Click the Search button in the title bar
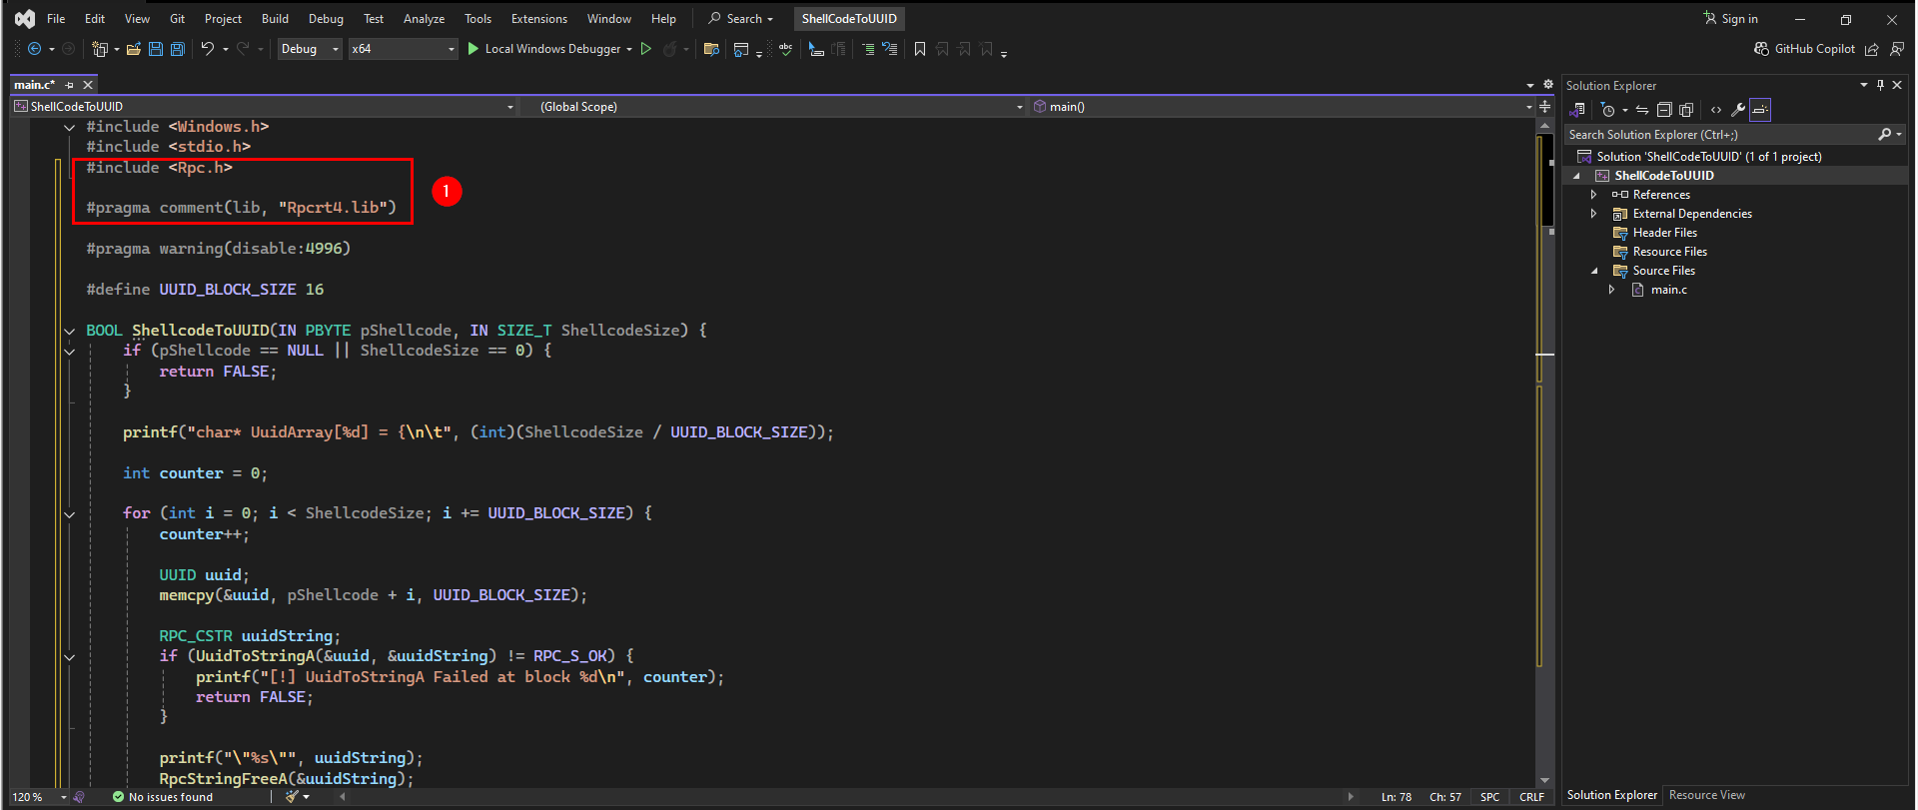The height and width of the screenshot is (810, 1918). tap(740, 19)
